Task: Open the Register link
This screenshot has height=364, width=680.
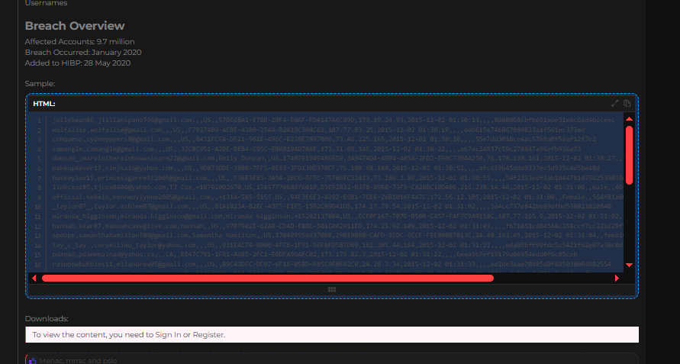Action: [208, 335]
